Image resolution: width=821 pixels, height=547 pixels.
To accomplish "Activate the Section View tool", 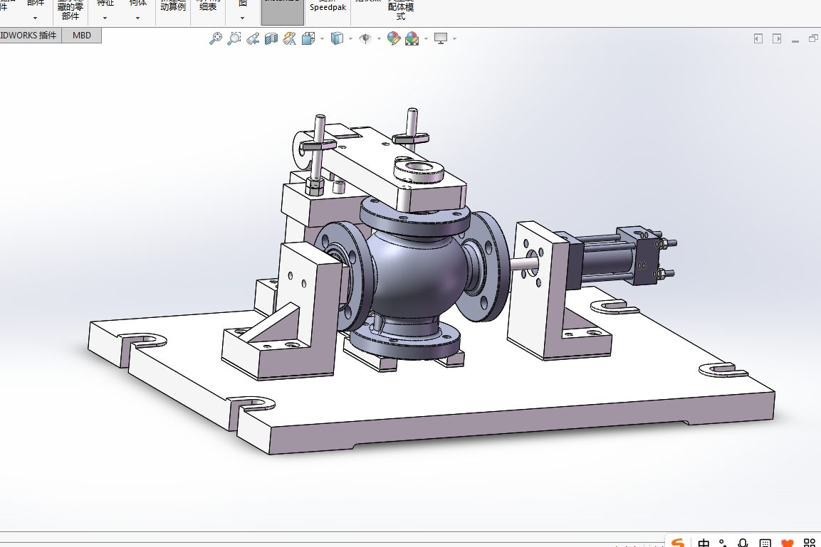I will pyautogui.click(x=271, y=38).
